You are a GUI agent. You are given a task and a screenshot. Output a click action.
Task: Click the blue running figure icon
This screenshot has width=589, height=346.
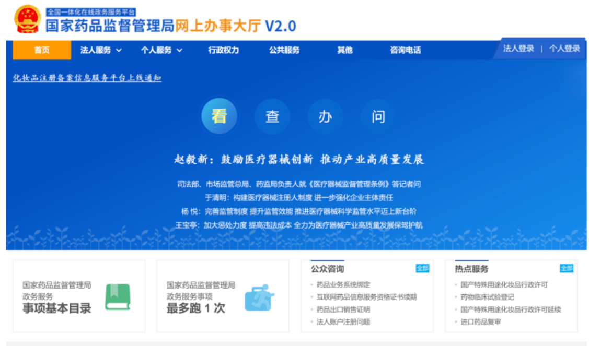point(260,297)
